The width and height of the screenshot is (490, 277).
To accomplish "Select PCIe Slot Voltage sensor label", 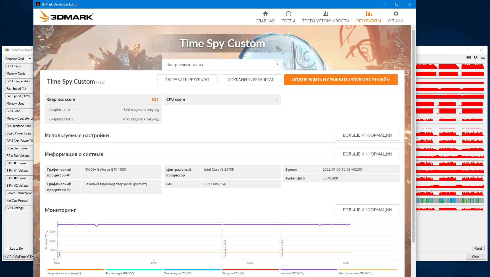I will (x=18, y=156).
